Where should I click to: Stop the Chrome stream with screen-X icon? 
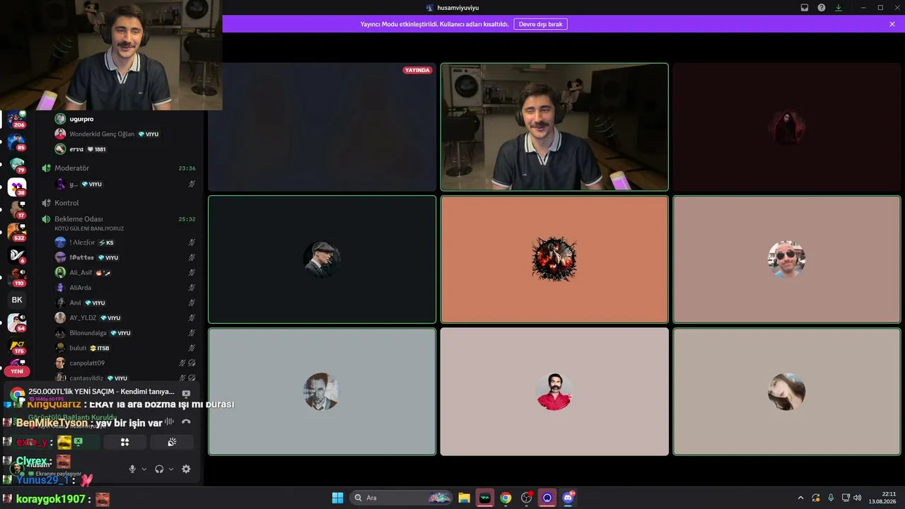click(x=186, y=394)
